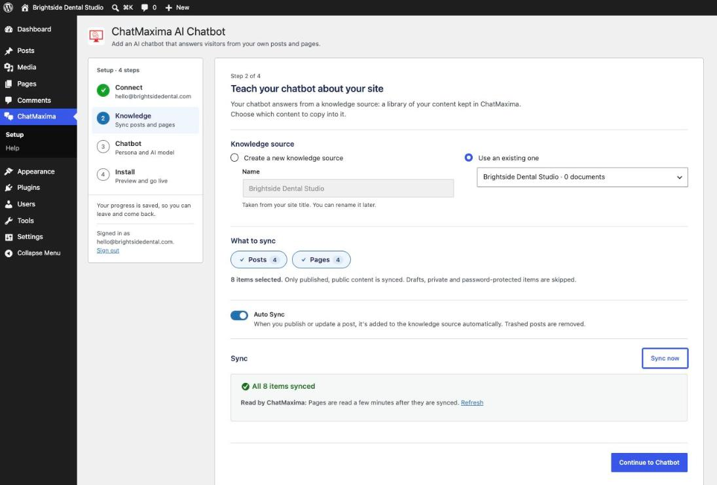This screenshot has height=485, width=717.
Task: Click the 'What to sync' heading
Action: tap(253, 241)
